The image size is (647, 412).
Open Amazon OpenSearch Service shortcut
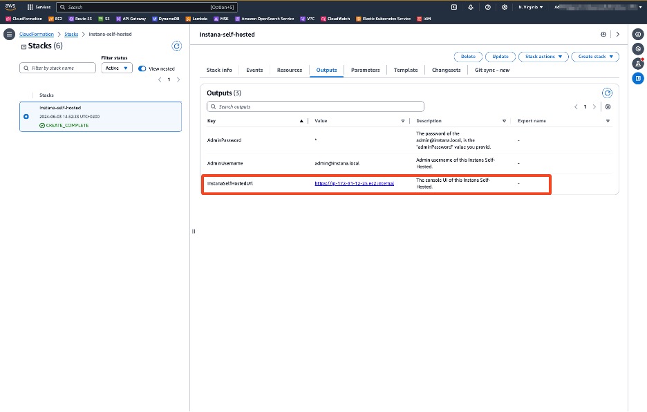(264, 19)
